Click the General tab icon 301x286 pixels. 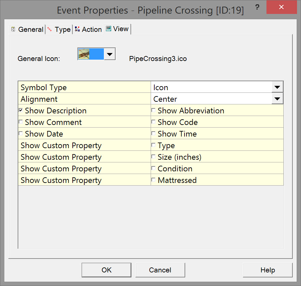[13, 29]
